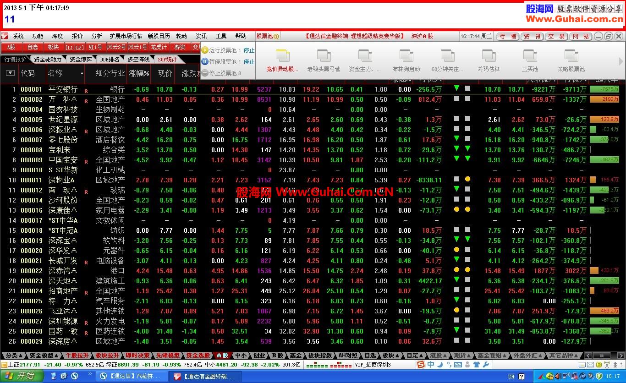Click the yellow dot indicator in 深物业A row

tap(467, 179)
